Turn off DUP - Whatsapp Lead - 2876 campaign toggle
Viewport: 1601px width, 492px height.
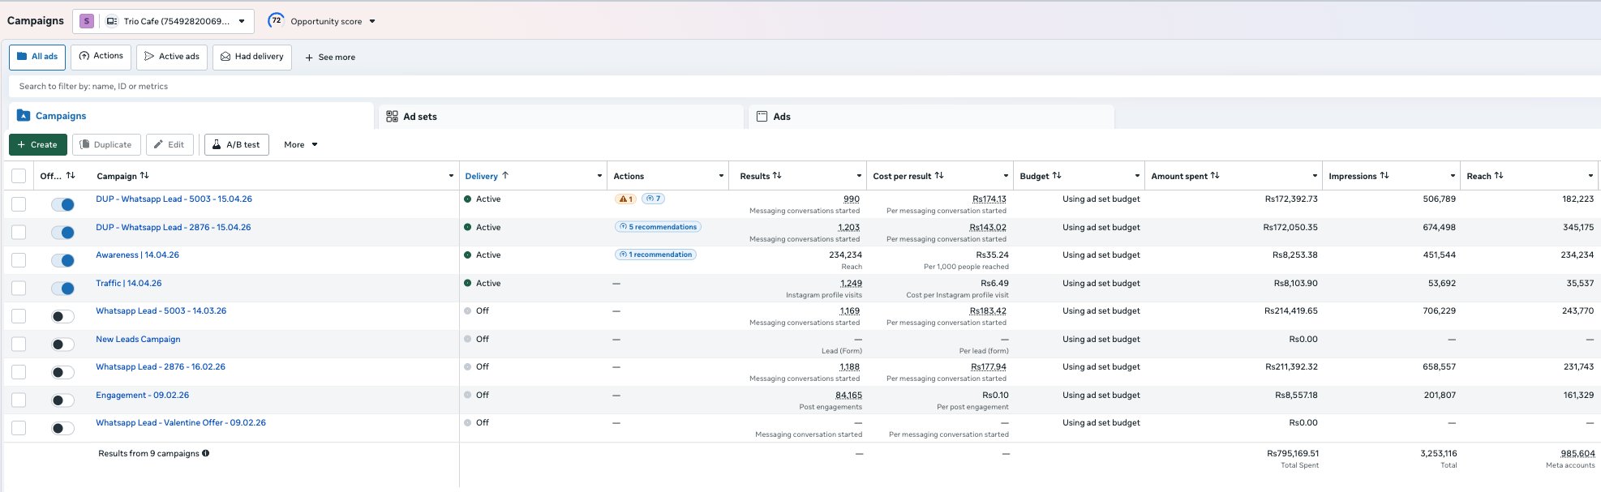click(62, 233)
